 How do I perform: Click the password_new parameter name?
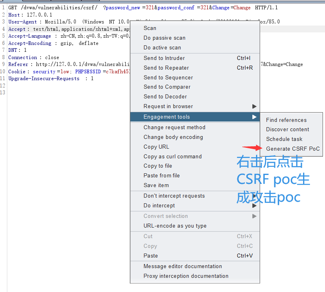tap(123, 8)
